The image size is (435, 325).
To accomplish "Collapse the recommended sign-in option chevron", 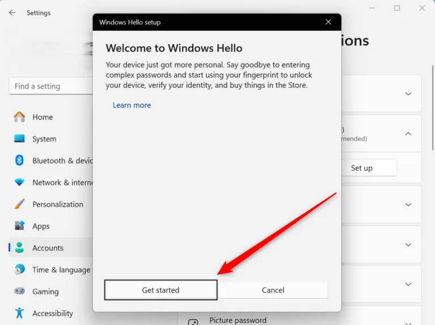I will (x=408, y=134).
